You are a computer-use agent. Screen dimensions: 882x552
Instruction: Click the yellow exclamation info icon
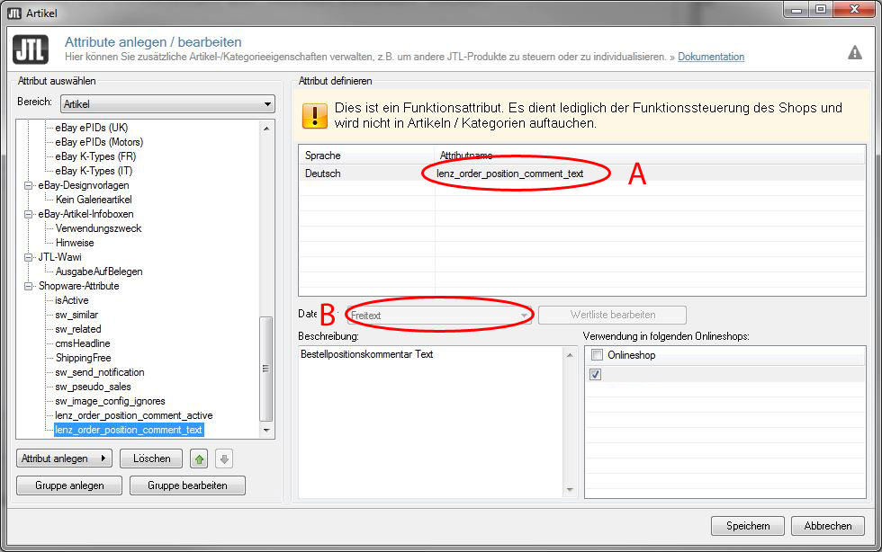click(315, 114)
